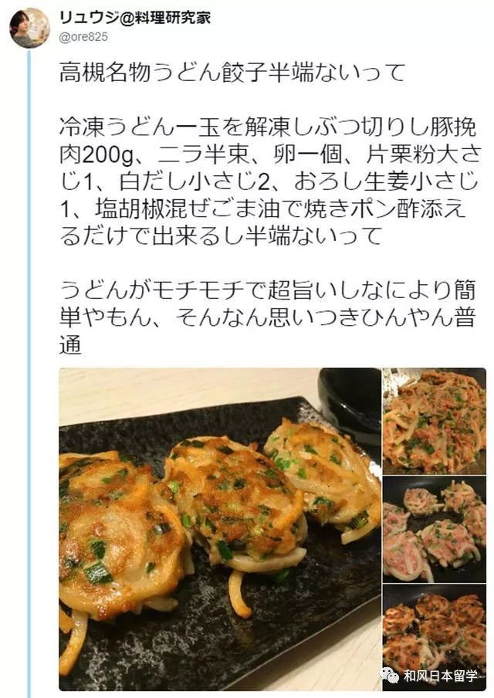Click the display name リュウジ@料理研究家
The height and width of the screenshot is (698, 494).
point(135,18)
